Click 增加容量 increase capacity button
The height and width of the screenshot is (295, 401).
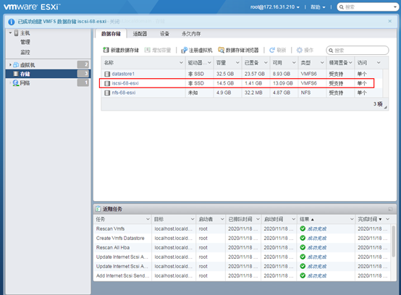(x=158, y=50)
